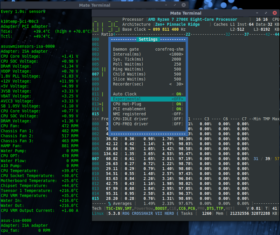The image size is (280, 235).
Task: Click the TTP technology flag
Action: pos(220,208)
